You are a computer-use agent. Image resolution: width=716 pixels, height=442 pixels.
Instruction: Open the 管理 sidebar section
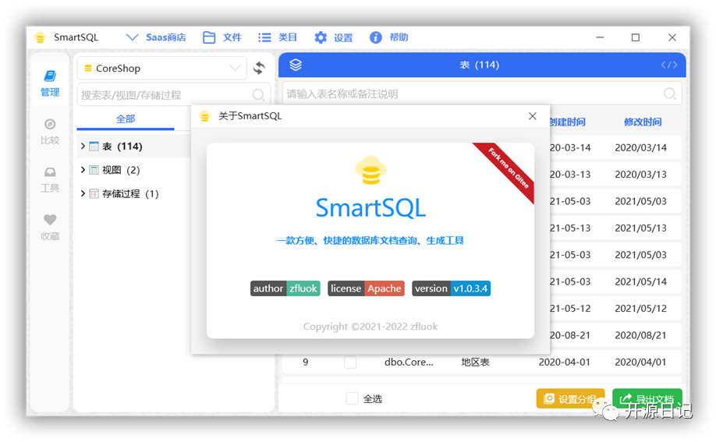point(50,83)
